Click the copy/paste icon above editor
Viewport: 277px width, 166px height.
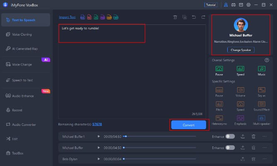coord(185,17)
